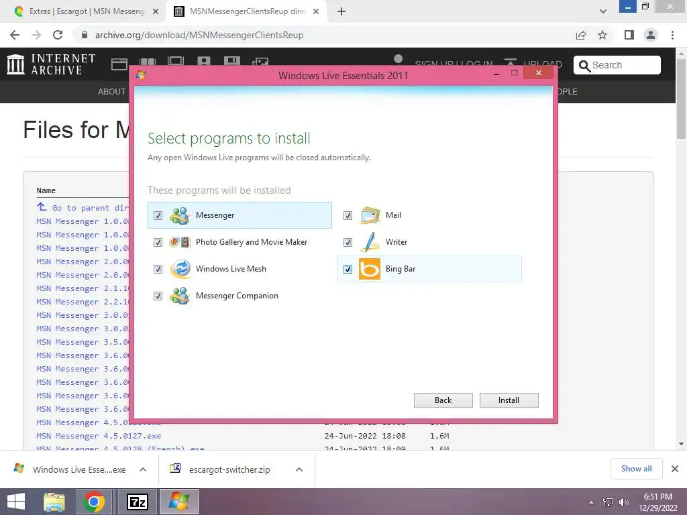
Task: Click the Internet Archive logo
Action: click(51, 64)
